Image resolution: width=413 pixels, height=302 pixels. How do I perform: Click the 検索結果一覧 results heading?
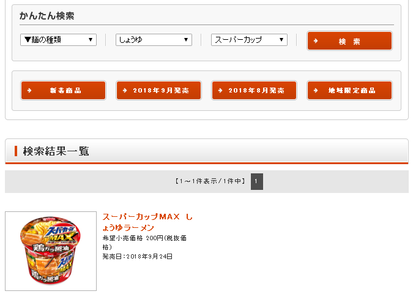[56, 151]
